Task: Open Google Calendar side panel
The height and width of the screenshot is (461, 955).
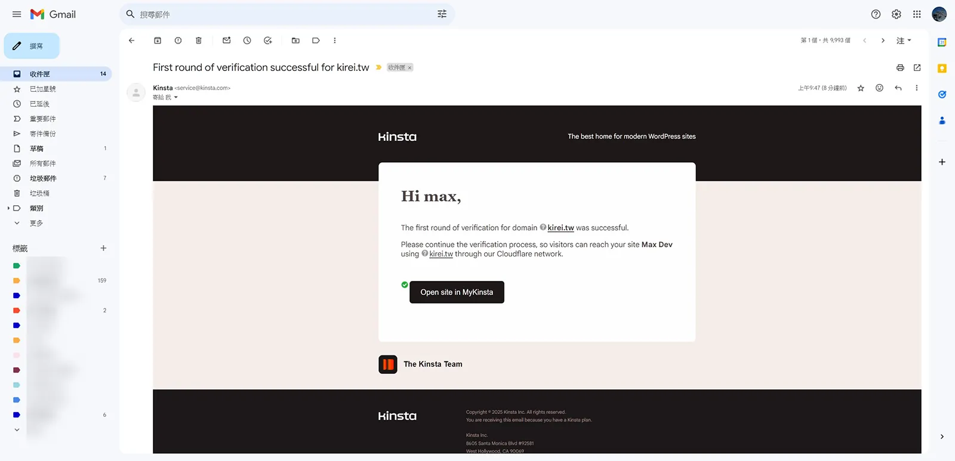Action: pyautogui.click(x=942, y=42)
